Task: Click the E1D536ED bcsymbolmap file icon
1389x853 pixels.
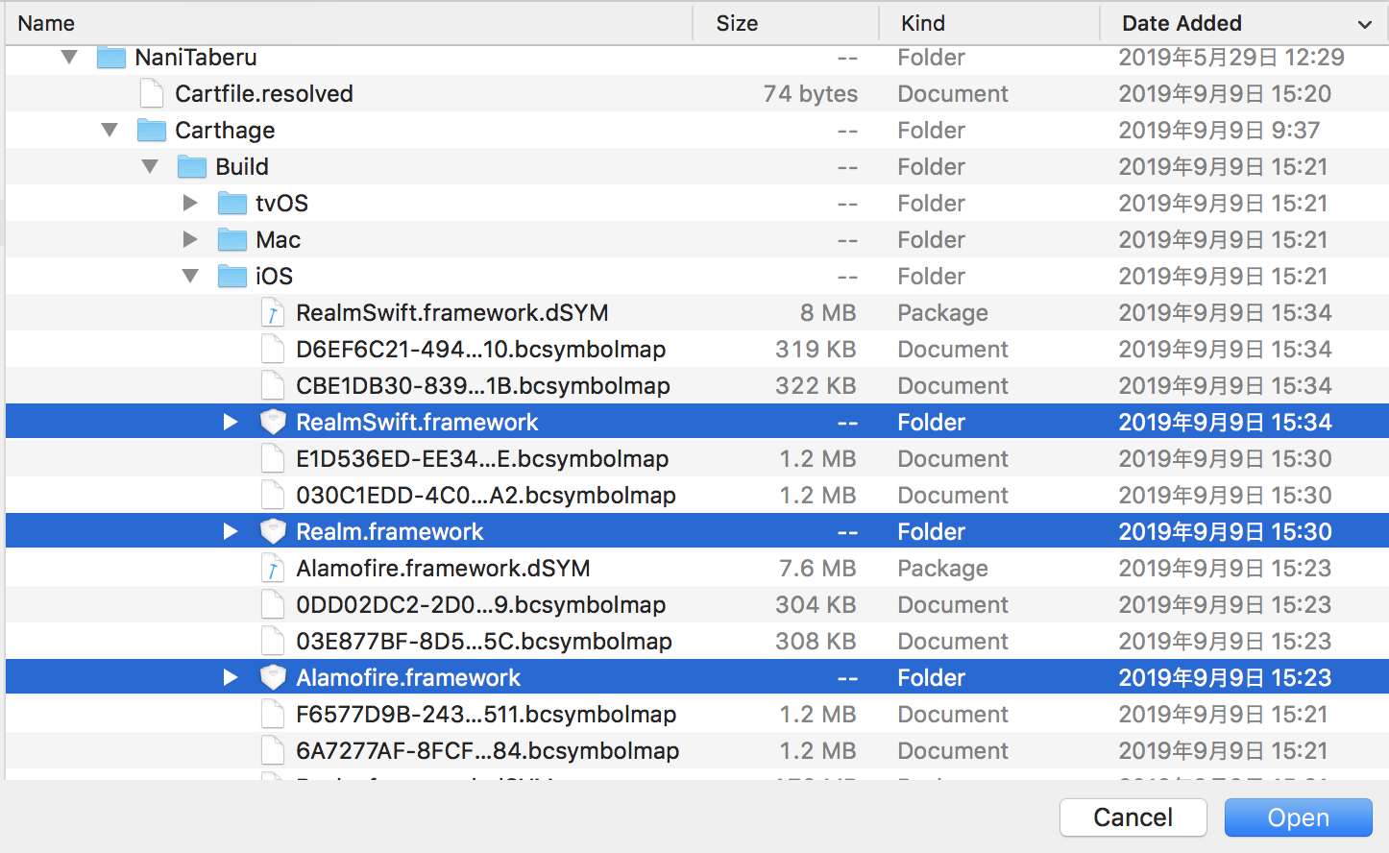Action: [x=273, y=458]
